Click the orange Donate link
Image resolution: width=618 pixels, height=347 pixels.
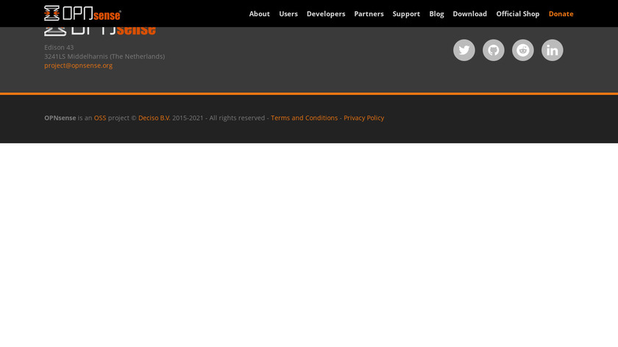[561, 14]
